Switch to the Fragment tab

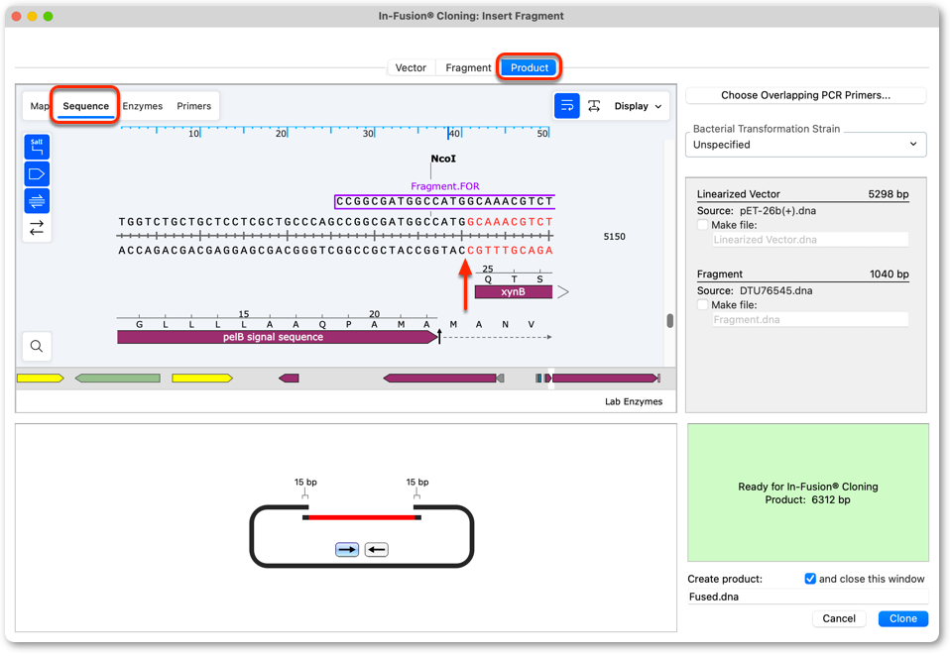coord(468,67)
